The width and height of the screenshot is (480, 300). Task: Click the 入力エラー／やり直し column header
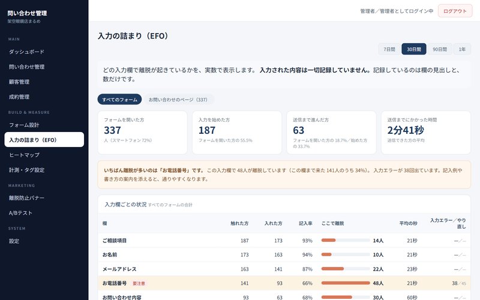click(x=448, y=223)
